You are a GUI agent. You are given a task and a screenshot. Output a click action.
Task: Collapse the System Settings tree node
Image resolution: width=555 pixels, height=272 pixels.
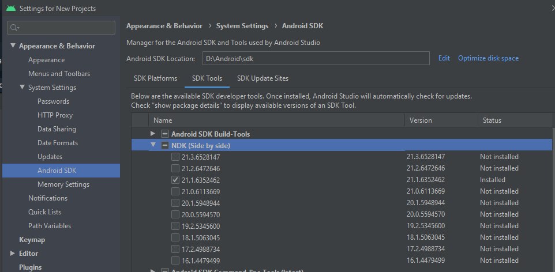pos(22,87)
